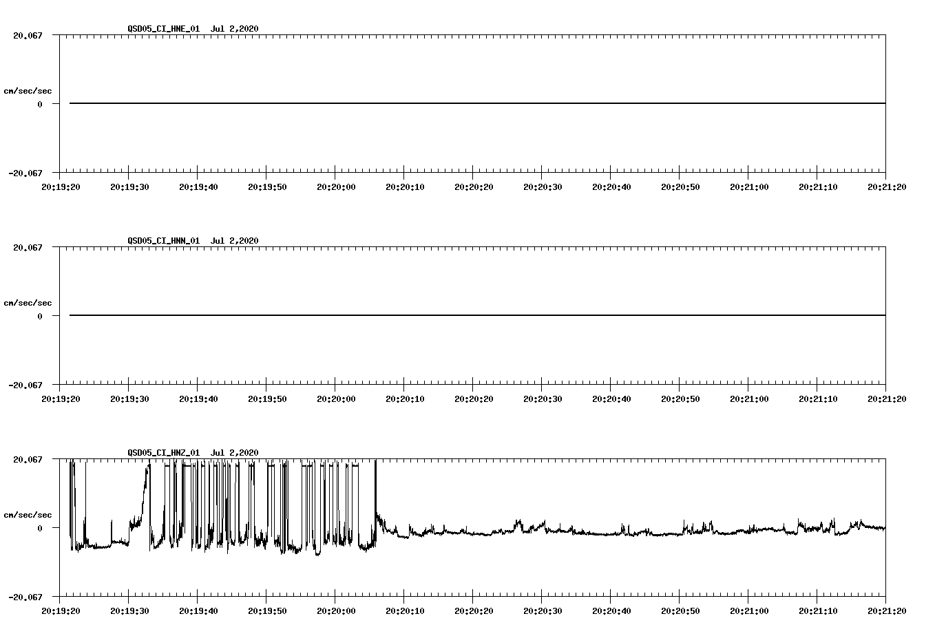The height and width of the screenshot is (636, 935).
Task: Click time label 20:20:50 under HNN plot
Action: tap(680, 399)
